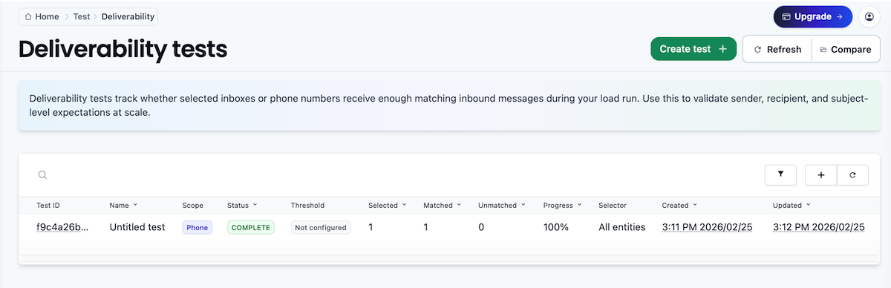Click the Home breadcrumb icon
The image size is (891, 288).
click(x=28, y=16)
